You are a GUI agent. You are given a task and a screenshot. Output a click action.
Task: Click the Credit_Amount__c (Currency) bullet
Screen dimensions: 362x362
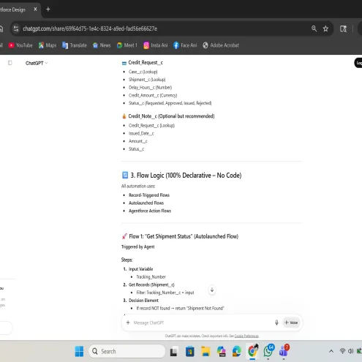pos(153,95)
